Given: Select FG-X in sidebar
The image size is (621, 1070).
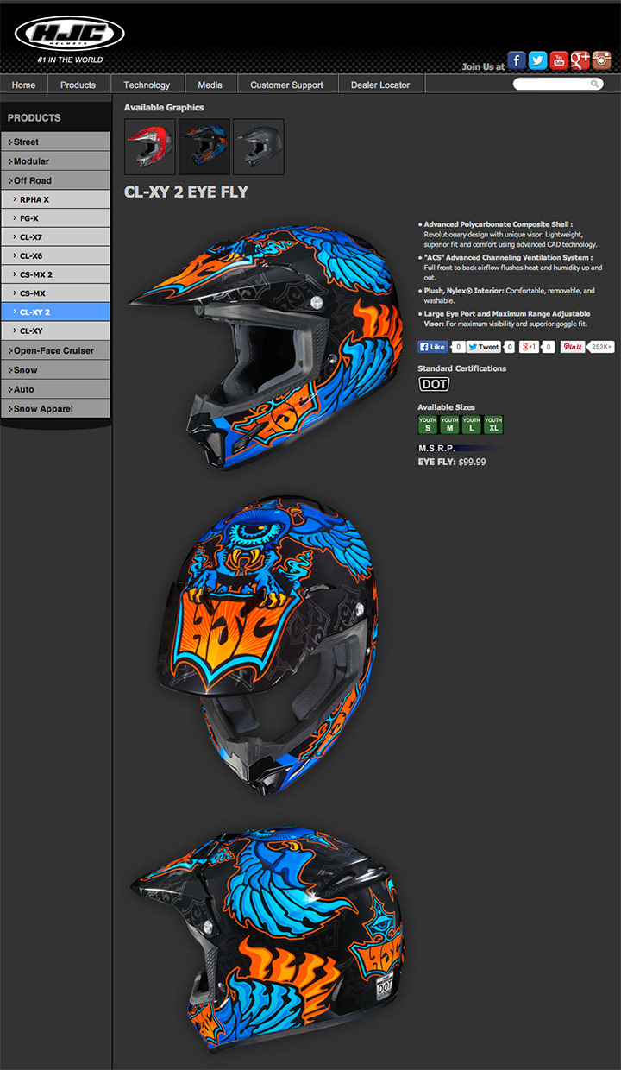Looking at the screenshot, I should 55,218.
